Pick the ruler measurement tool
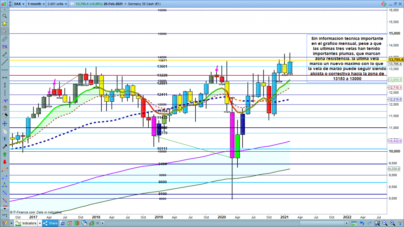 pyautogui.click(x=5, y=39)
